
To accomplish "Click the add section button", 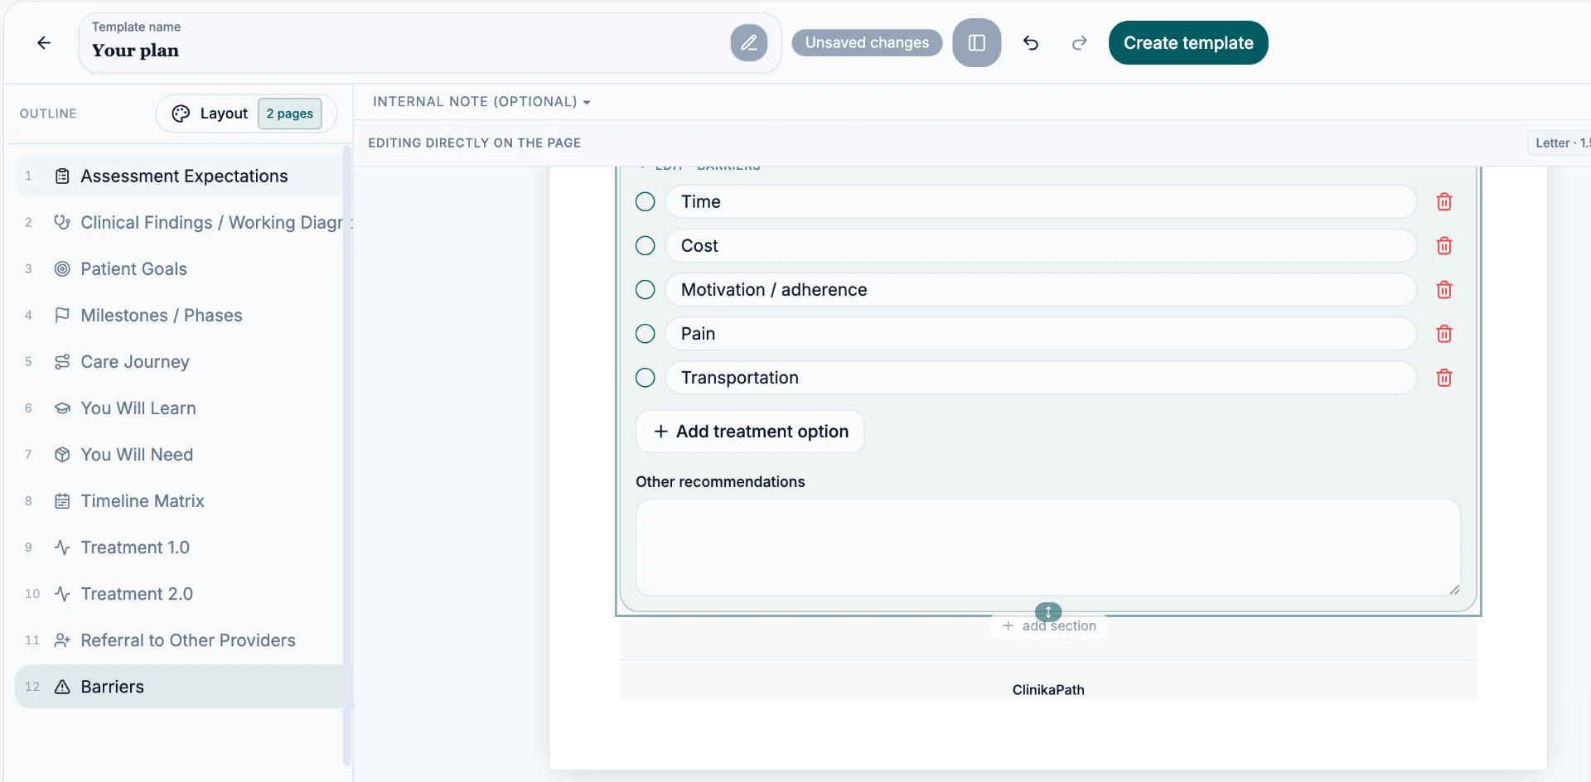I will [1048, 626].
